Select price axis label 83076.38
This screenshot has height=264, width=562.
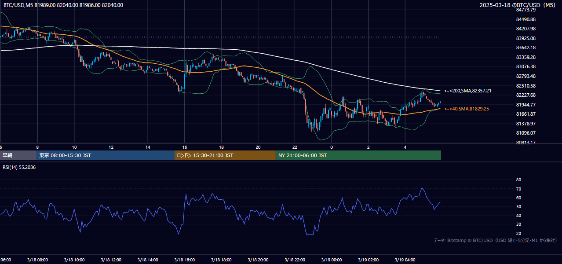[x=526, y=66]
